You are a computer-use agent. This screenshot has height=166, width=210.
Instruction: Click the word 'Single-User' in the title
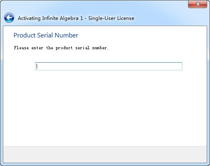[x=102, y=18]
